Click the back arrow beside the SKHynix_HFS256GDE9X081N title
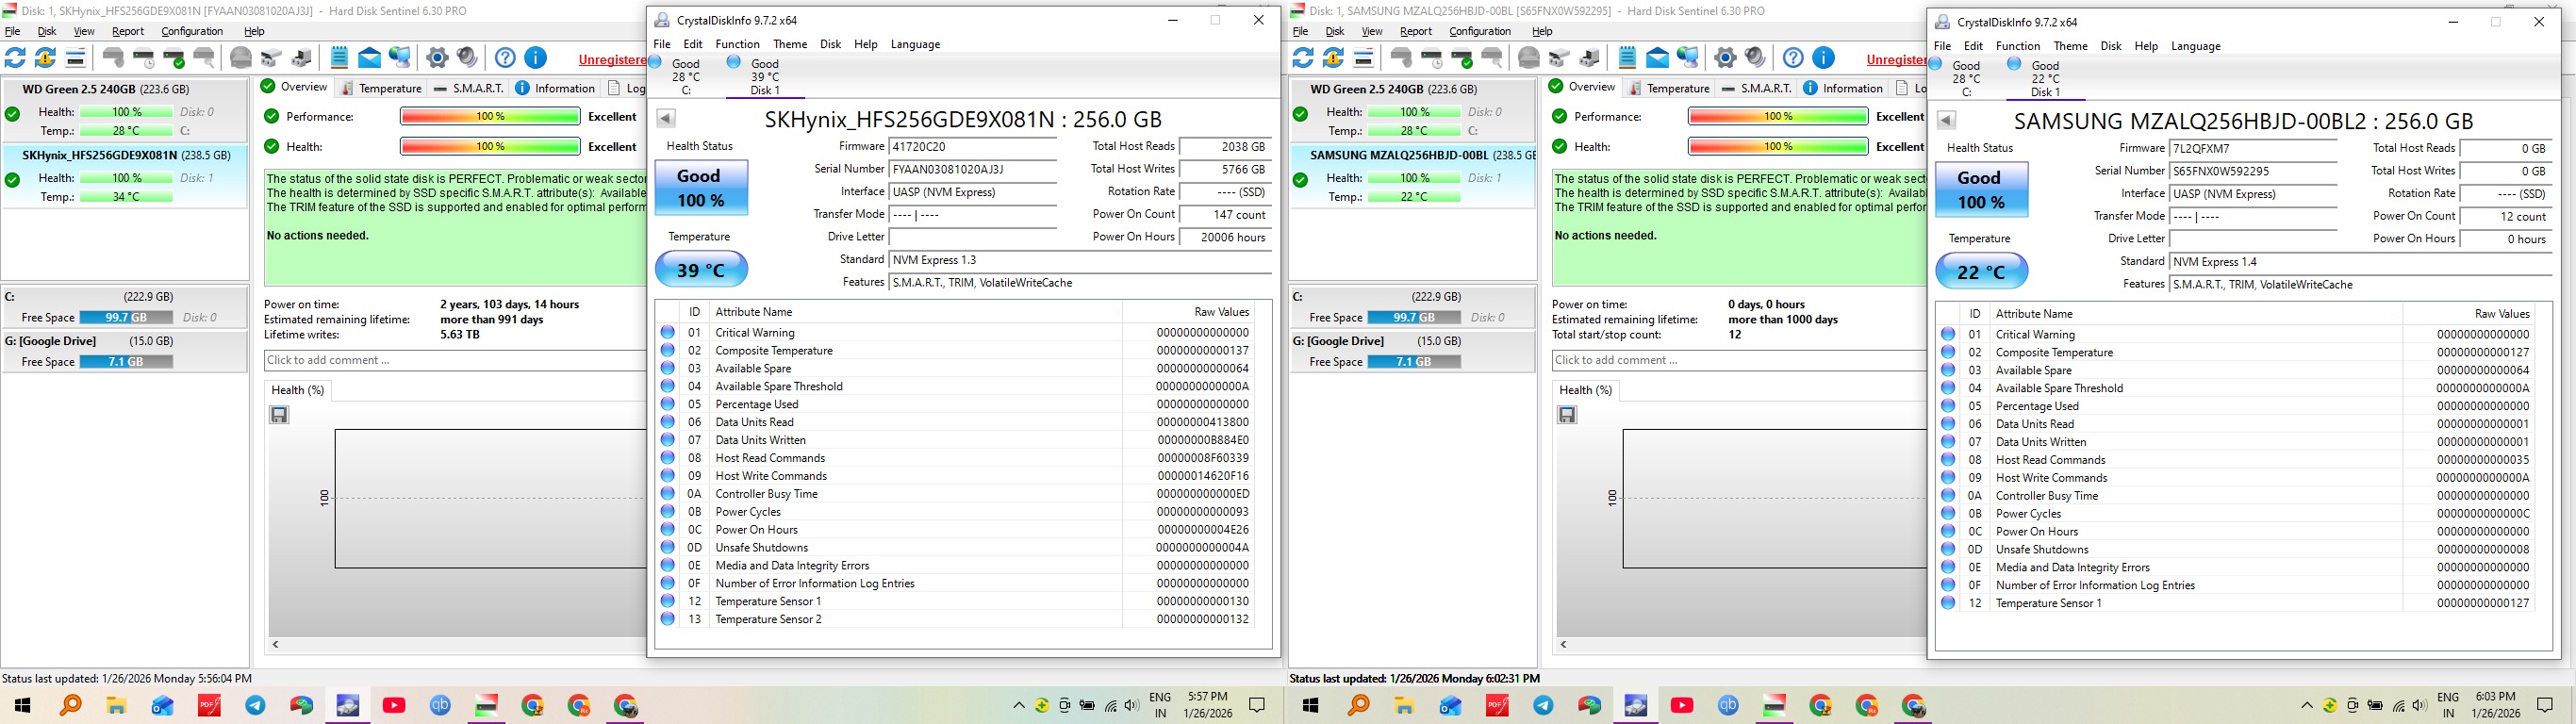Screen dimensions: 2576x724 [x=666, y=119]
